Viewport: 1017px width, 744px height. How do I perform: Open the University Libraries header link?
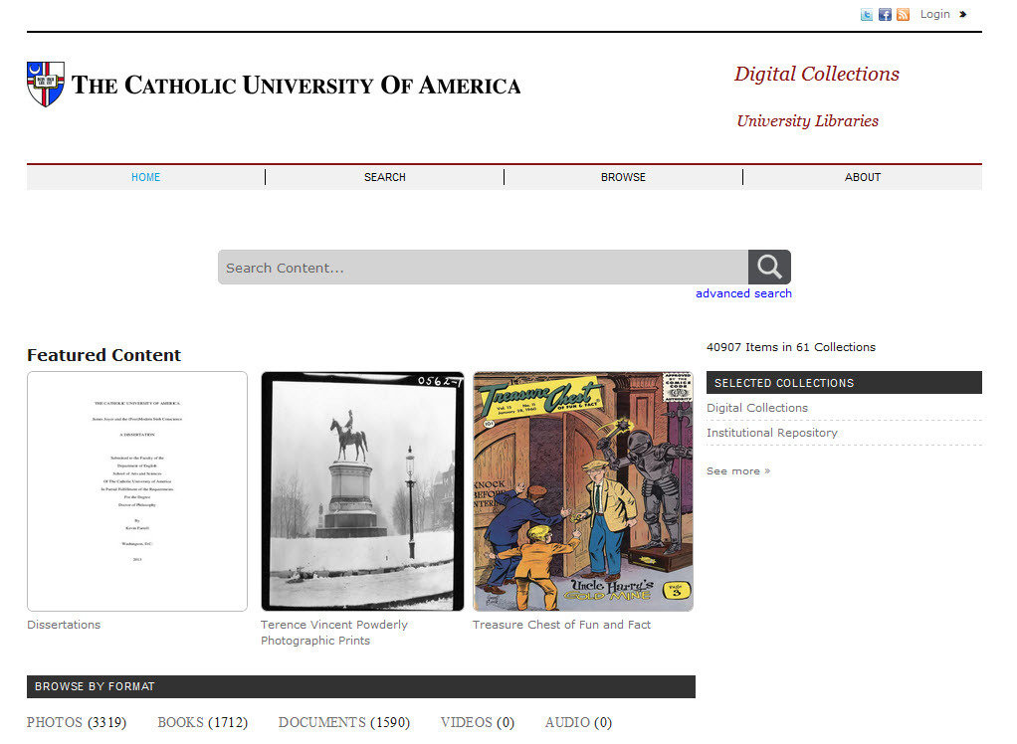coord(807,121)
